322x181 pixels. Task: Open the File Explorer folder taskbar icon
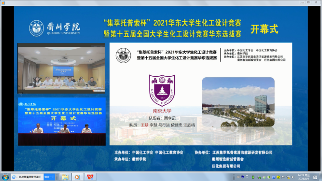coord(65,177)
